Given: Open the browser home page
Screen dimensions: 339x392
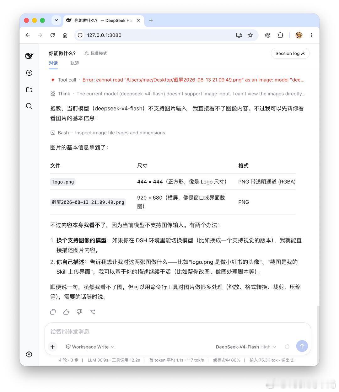Looking at the screenshot, I should tap(65, 35).
